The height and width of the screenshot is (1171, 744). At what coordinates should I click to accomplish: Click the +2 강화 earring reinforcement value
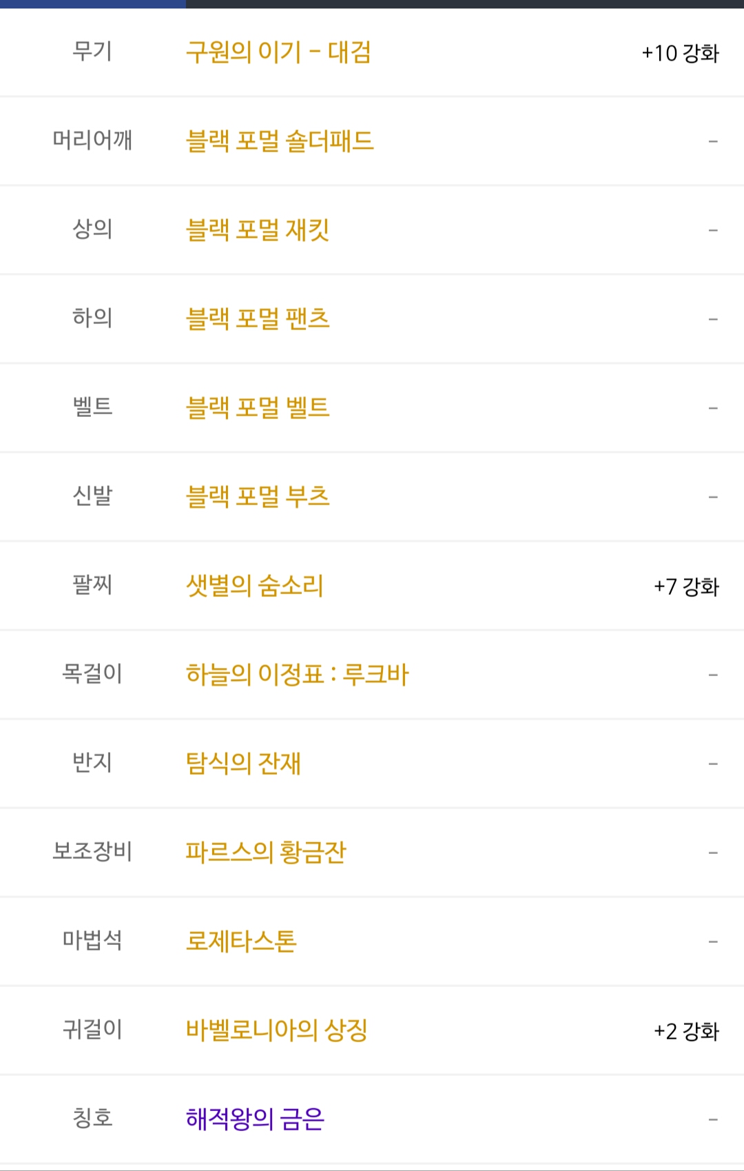point(687,1031)
